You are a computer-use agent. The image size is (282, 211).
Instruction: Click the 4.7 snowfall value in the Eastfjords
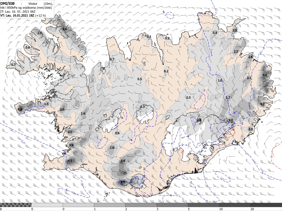click(262, 104)
